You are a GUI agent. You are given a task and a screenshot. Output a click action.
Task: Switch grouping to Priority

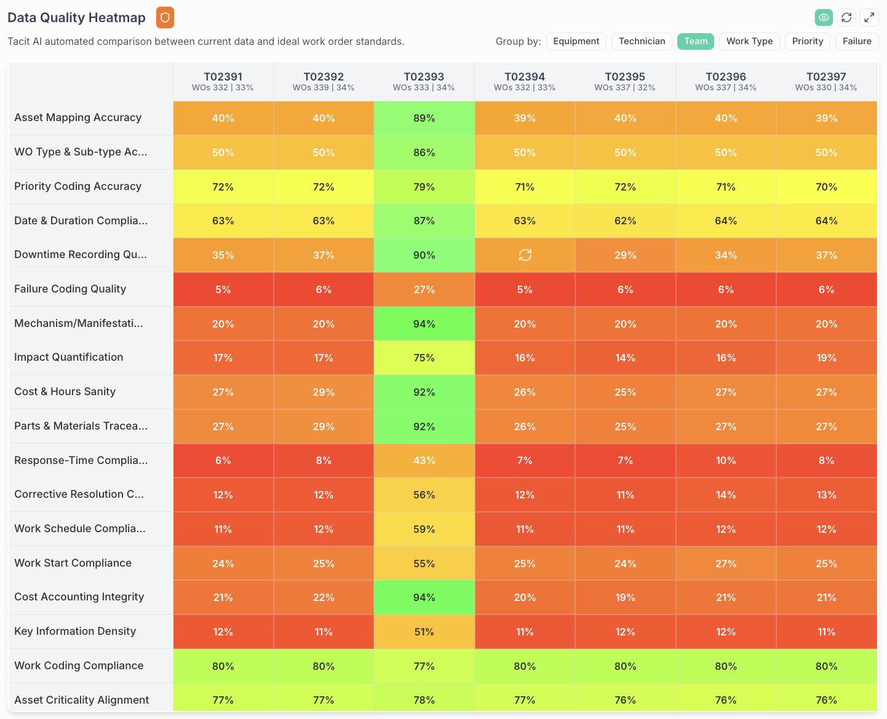807,41
